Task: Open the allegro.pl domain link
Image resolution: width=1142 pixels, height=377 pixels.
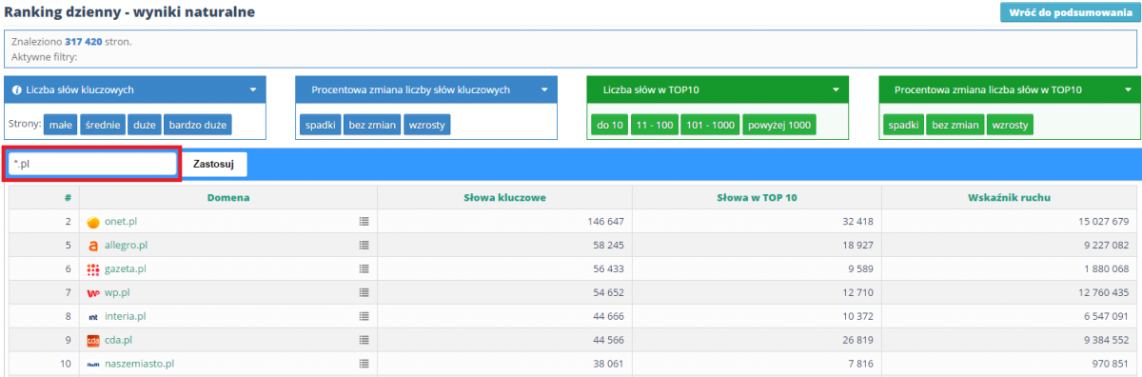Action: pyautogui.click(x=126, y=246)
